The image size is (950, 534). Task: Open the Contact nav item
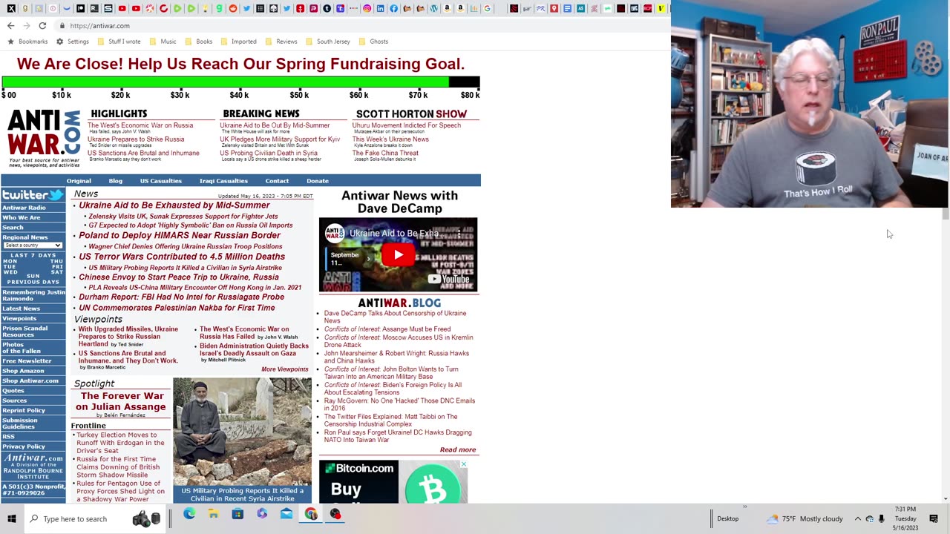click(x=277, y=181)
